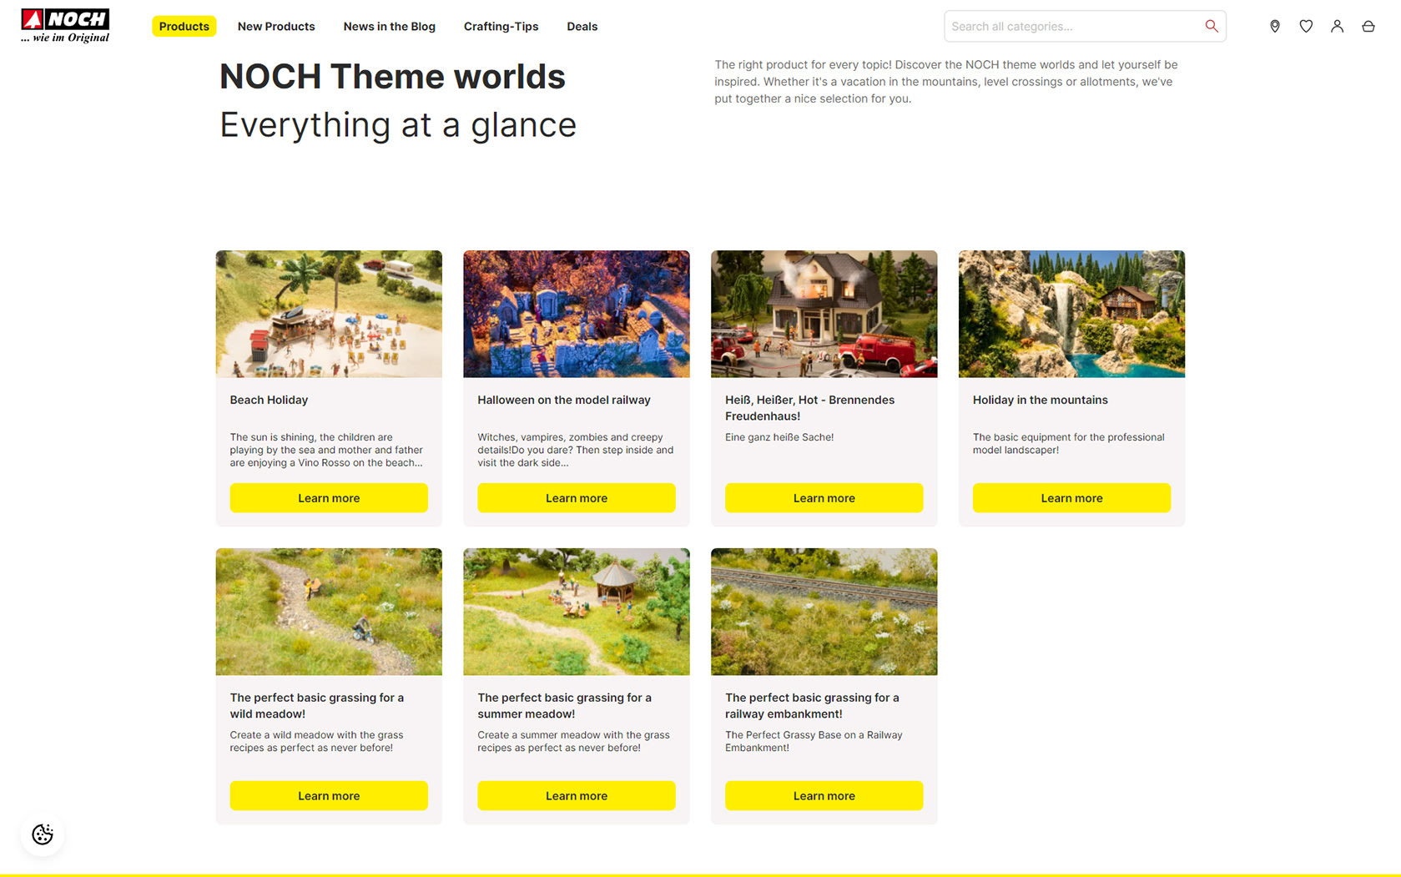Click the Heiß, Heißer, Hot title
The image size is (1401, 877).
click(x=809, y=408)
